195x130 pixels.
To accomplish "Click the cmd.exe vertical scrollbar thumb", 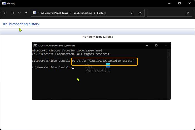I will tap(169, 54).
